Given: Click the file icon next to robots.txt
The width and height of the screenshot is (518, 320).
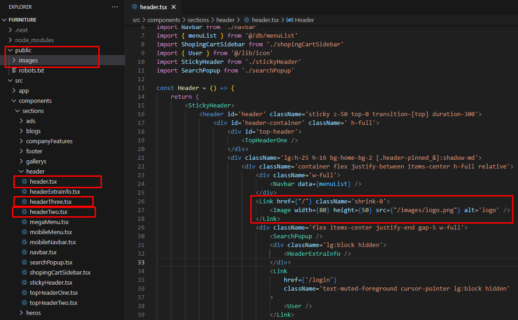Looking at the screenshot, I should coord(14,71).
